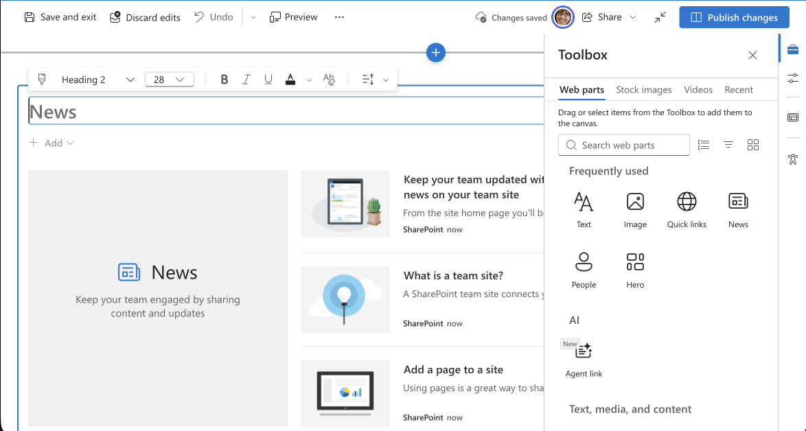Click the line spacing icon
This screenshot has height=431, width=806.
click(368, 79)
